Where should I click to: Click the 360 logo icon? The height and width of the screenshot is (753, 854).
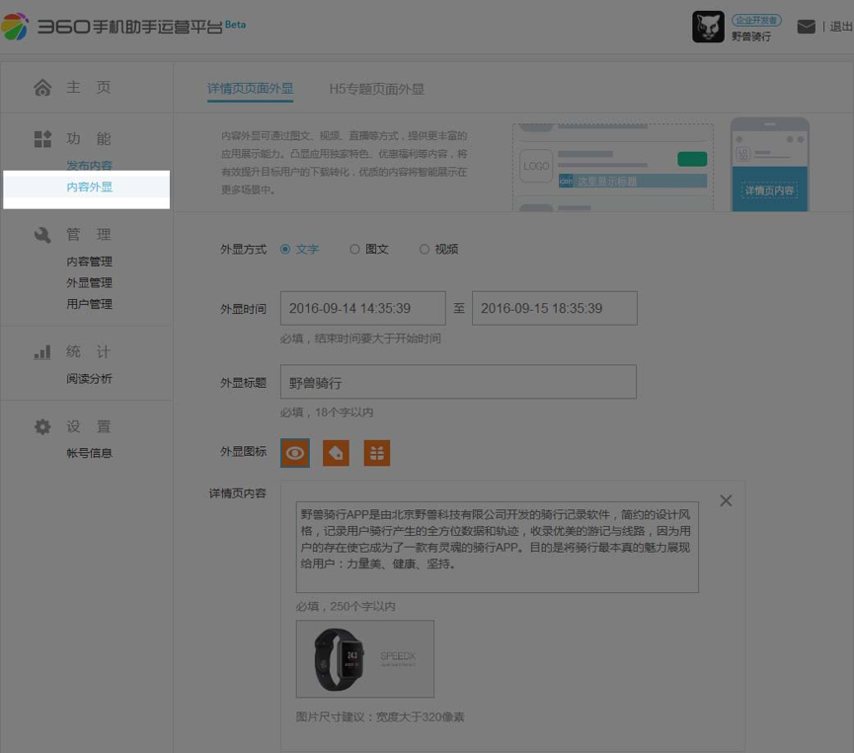tap(15, 26)
